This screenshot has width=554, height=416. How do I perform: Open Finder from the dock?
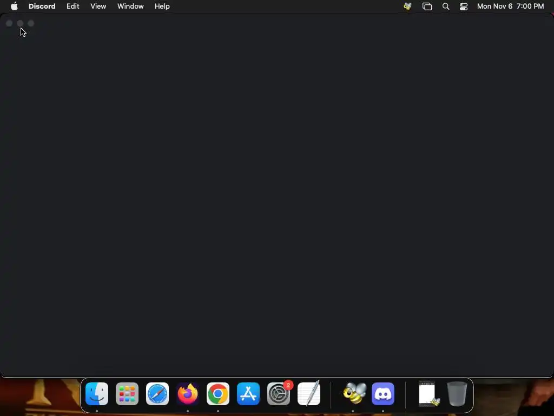pyautogui.click(x=97, y=394)
